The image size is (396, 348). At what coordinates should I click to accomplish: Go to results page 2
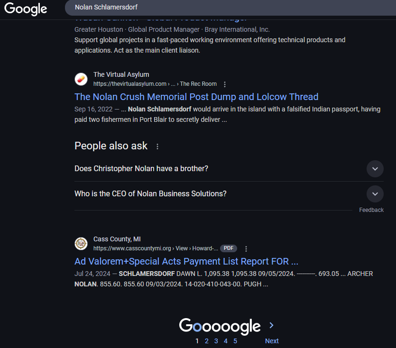[x=207, y=341]
